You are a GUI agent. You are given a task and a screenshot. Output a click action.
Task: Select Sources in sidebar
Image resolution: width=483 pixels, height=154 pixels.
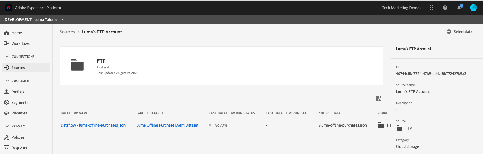[x=26, y=68]
